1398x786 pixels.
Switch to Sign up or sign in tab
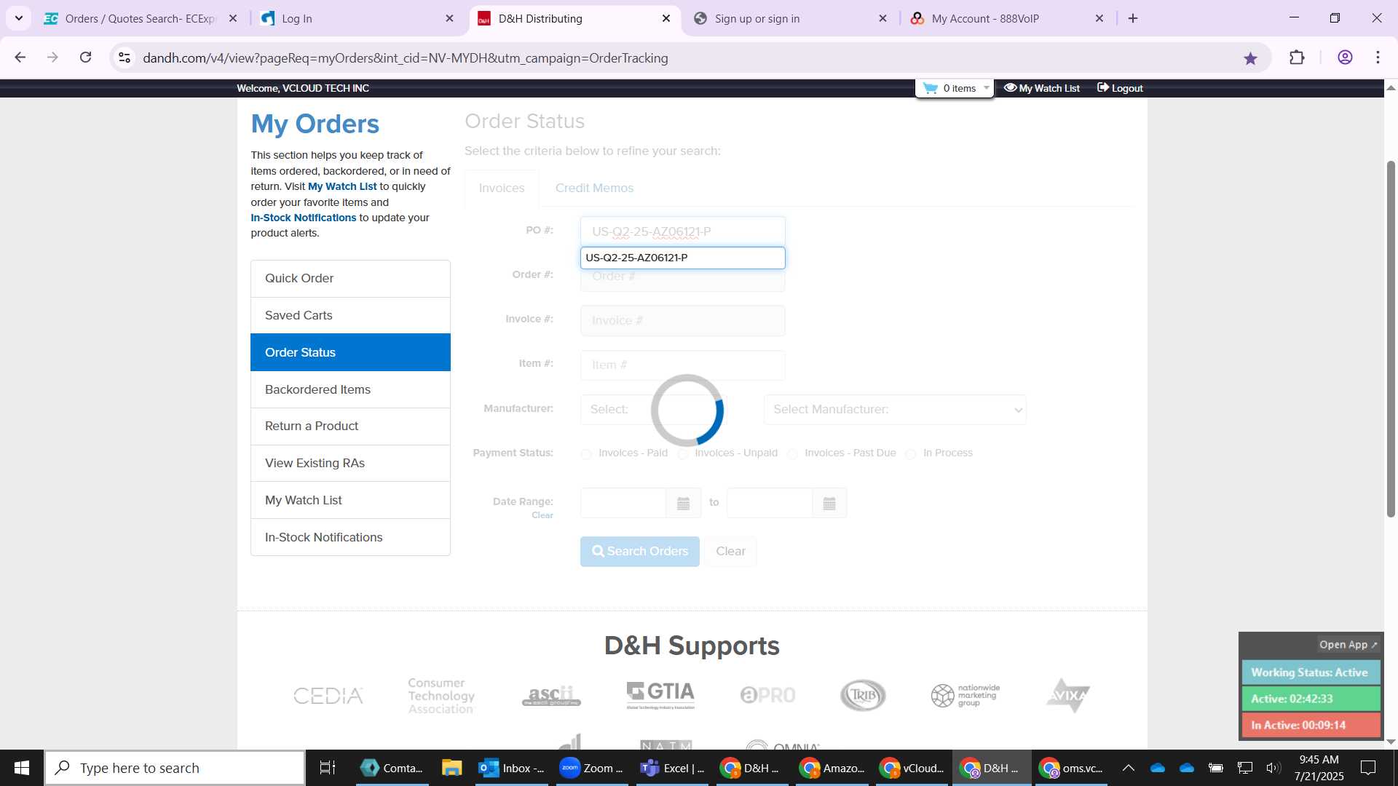(x=790, y=18)
